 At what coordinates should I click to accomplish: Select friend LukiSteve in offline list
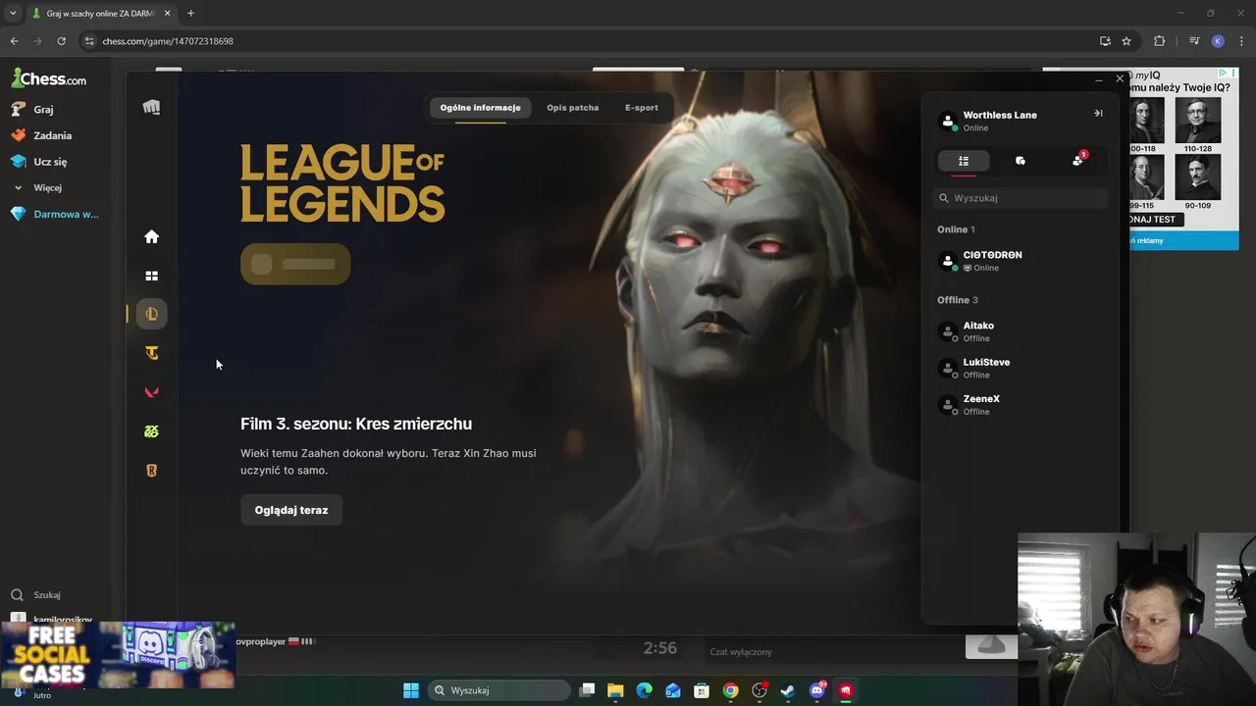[x=1020, y=368]
